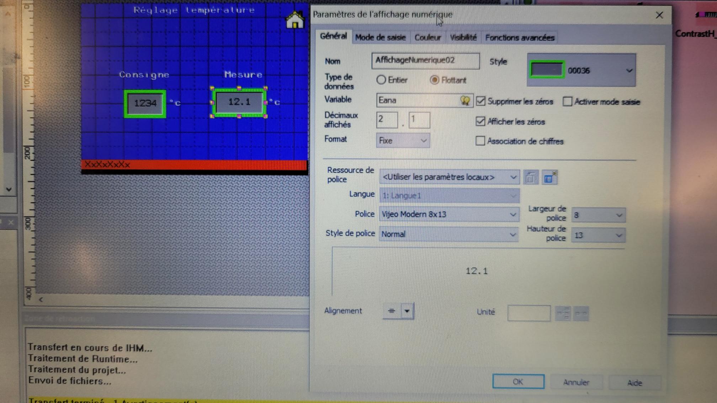The image size is (717, 403).
Task: Select the Consigne numeric display 1234
Action: coord(145,103)
